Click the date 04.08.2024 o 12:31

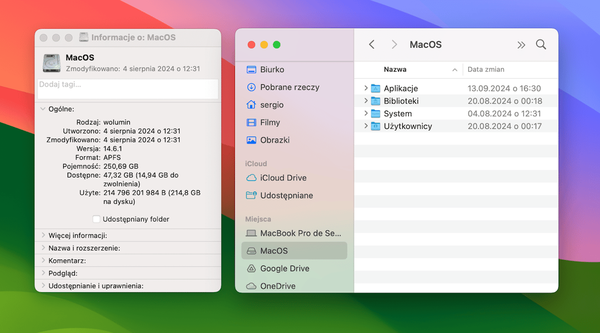tap(504, 113)
